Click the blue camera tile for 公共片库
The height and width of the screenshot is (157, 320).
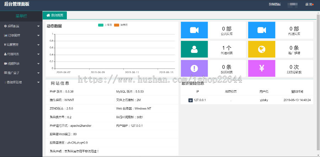coord(194,30)
